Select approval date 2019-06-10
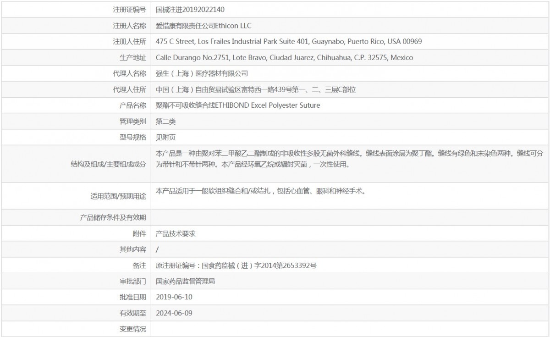This screenshot has width=550, height=337. (x=174, y=297)
